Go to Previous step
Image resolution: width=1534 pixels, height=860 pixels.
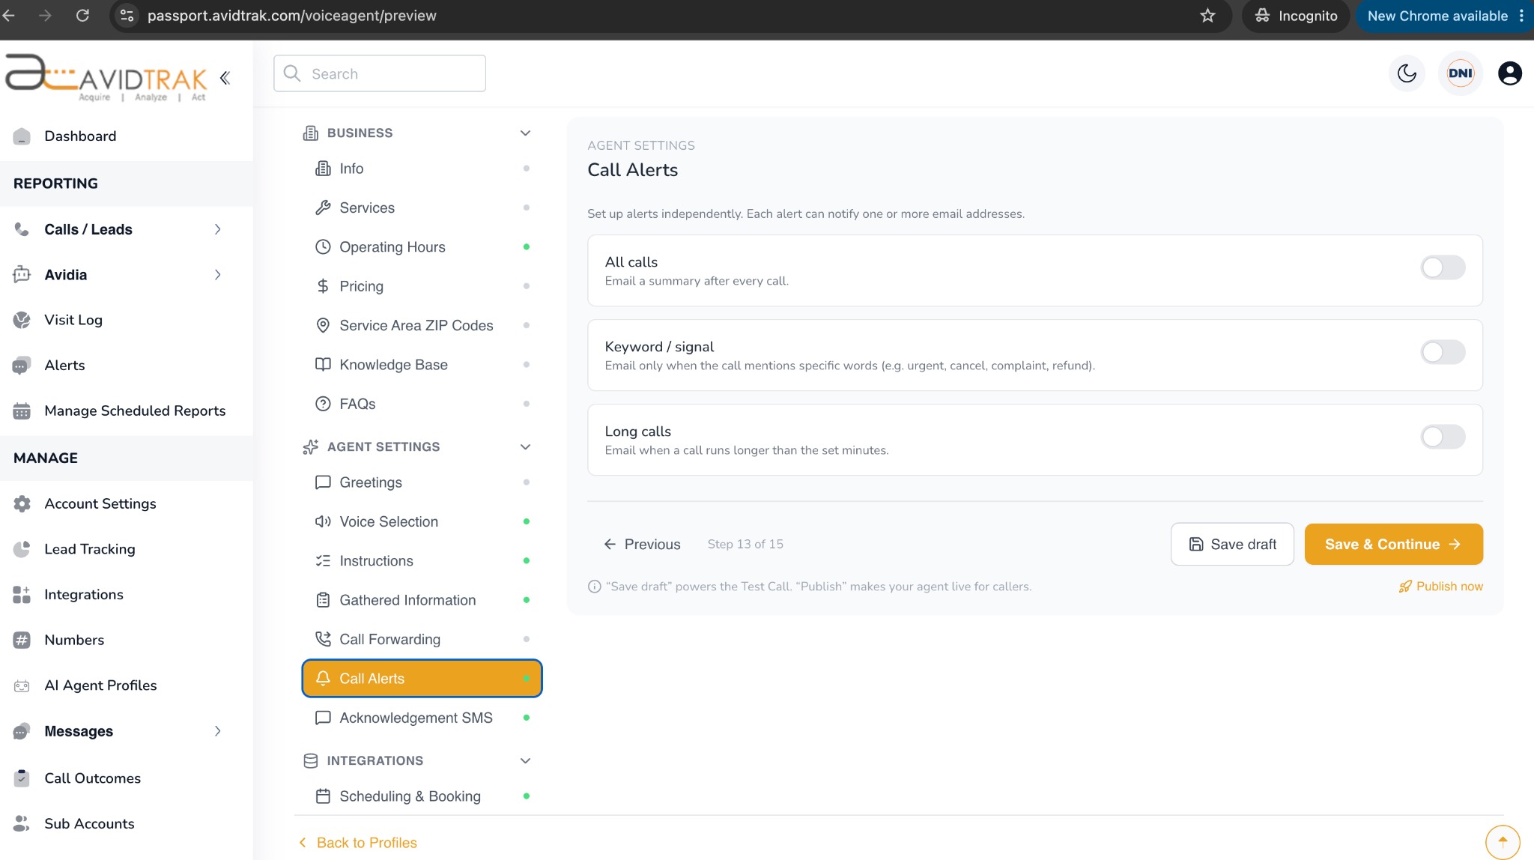[642, 544]
